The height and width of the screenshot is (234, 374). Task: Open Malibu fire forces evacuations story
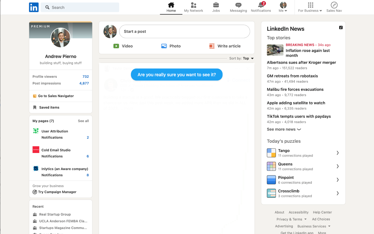tap(295, 90)
